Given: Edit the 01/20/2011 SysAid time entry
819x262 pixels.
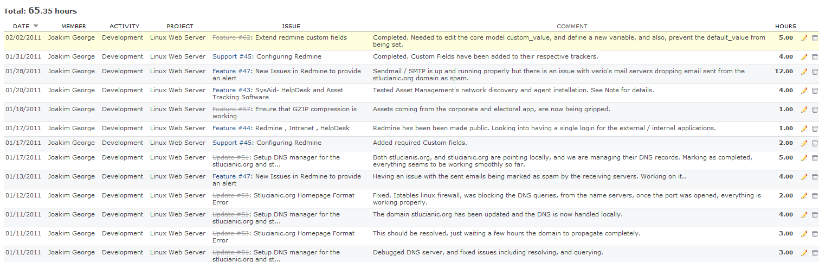Looking at the screenshot, I should 804,91.
